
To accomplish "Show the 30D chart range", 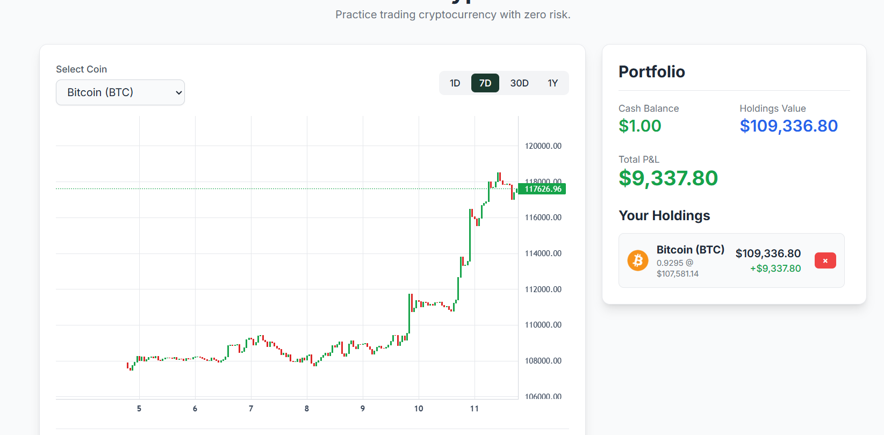I will [x=519, y=83].
